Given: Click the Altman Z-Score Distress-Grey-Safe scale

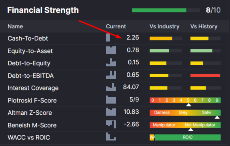Looking at the screenshot, I should (x=185, y=112).
